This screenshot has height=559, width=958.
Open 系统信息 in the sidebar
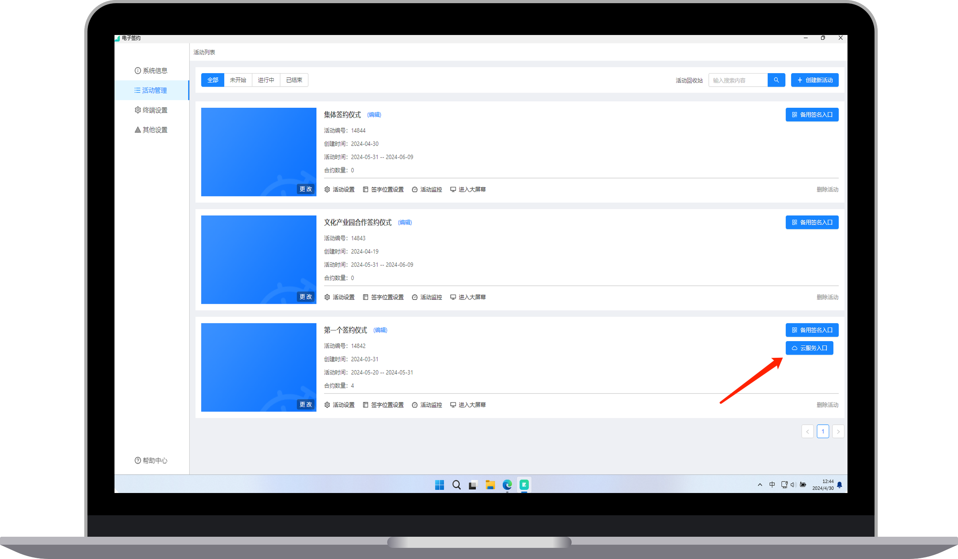click(x=151, y=71)
